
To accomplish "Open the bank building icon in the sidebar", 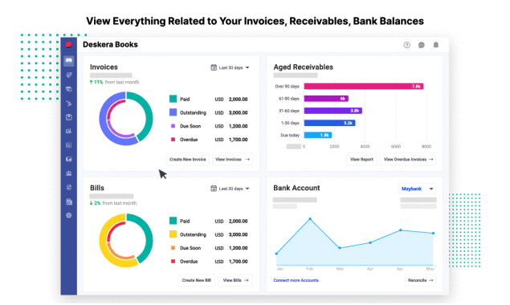I will 68,173.
